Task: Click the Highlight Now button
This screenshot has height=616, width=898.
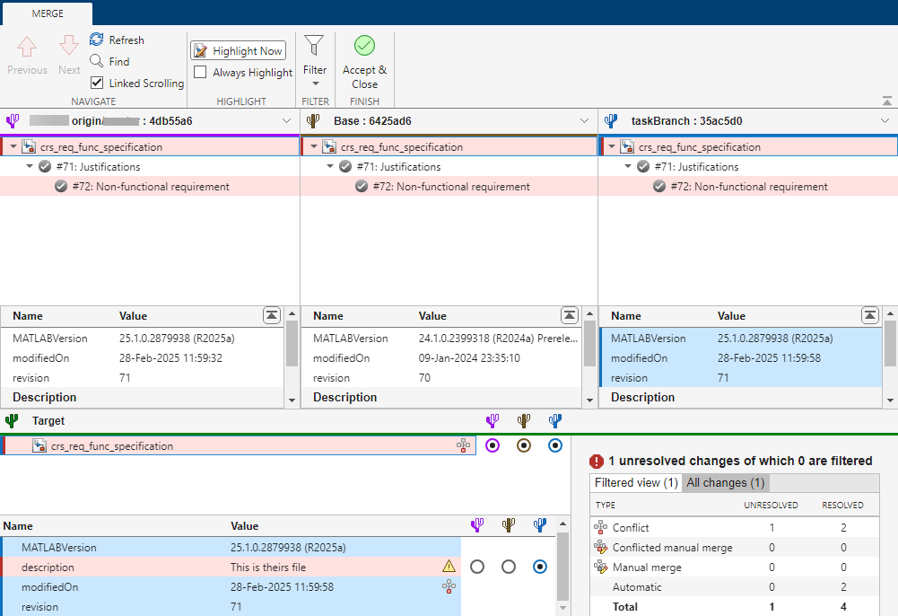Action: coord(237,50)
